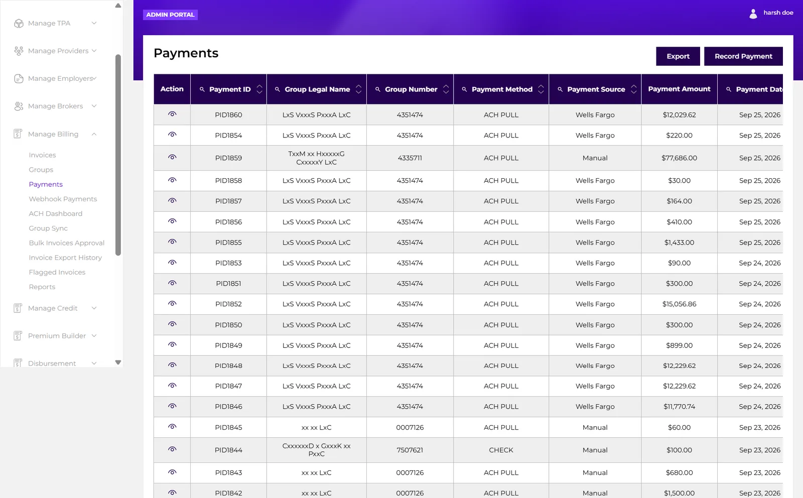Open search filter on Group Legal Name column
Image resolution: width=803 pixels, height=498 pixels.
pyautogui.click(x=277, y=89)
